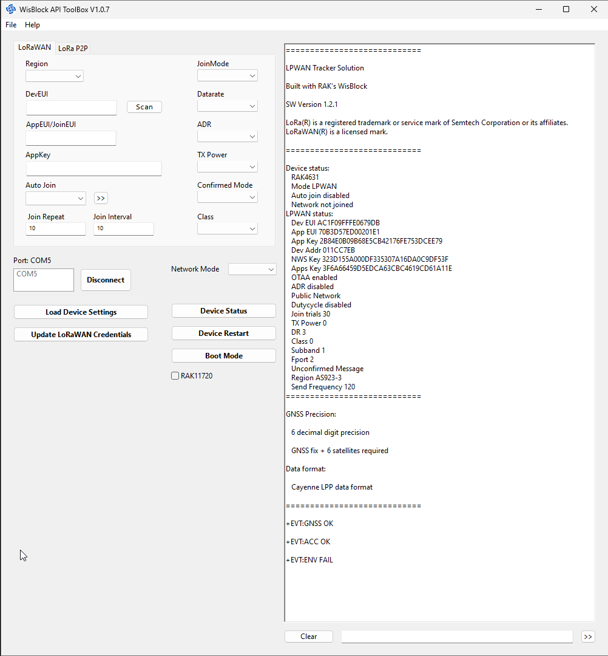Click the >> button next to Auto Join
Screen dimensions: 608x656
point(101,198)
